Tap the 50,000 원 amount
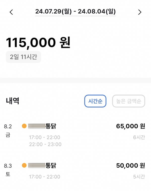The width and height of the screenshot is (151, 191). pyautogui.click(x=131, y=166)
